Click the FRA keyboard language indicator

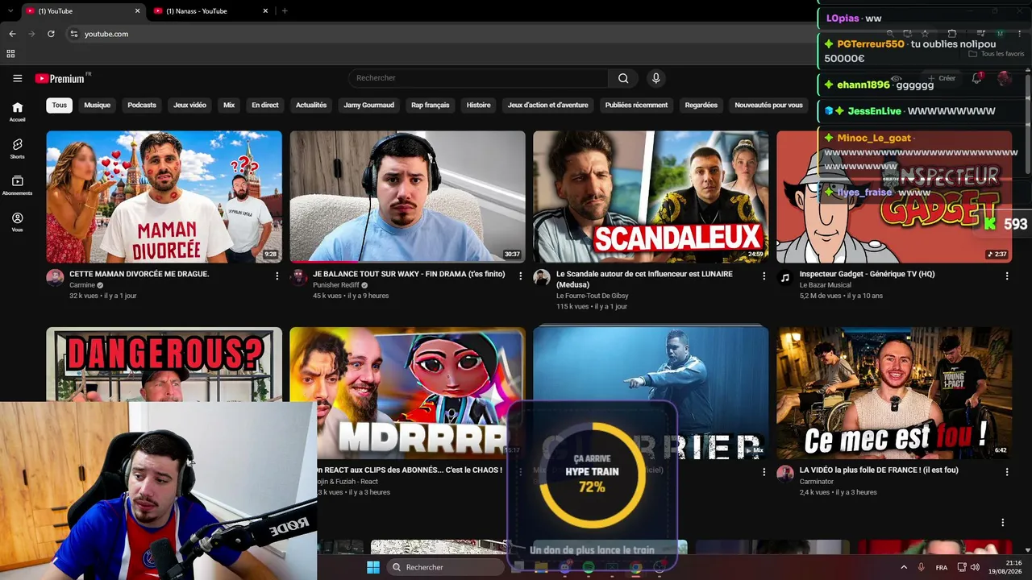(942, 567)
